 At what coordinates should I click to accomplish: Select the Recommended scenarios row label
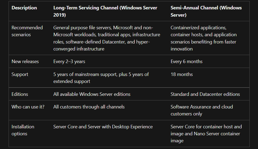(x=27, y=31)
